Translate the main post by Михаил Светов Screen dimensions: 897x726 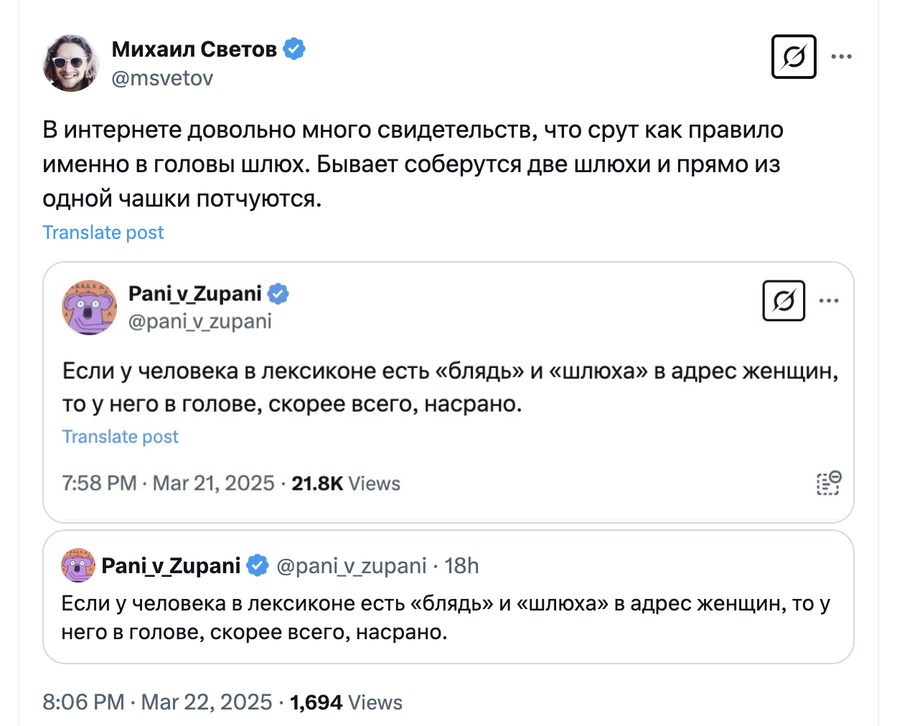pyautogui.click(x=103, y=232)
